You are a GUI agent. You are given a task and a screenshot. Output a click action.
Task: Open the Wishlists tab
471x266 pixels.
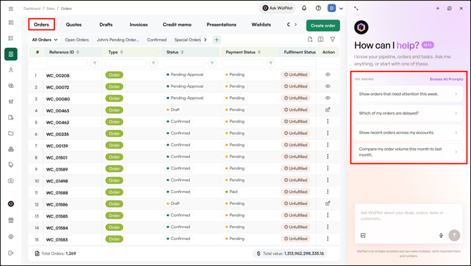[x=261, y=25]
